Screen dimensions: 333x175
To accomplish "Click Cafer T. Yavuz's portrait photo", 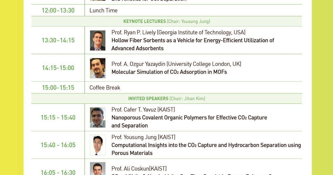I will [x=98, y=117].
